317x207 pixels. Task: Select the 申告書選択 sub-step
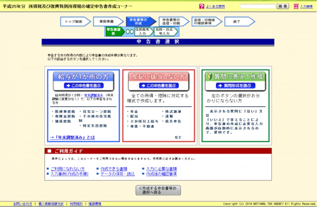pyautogui.click(x=115, y=31)
